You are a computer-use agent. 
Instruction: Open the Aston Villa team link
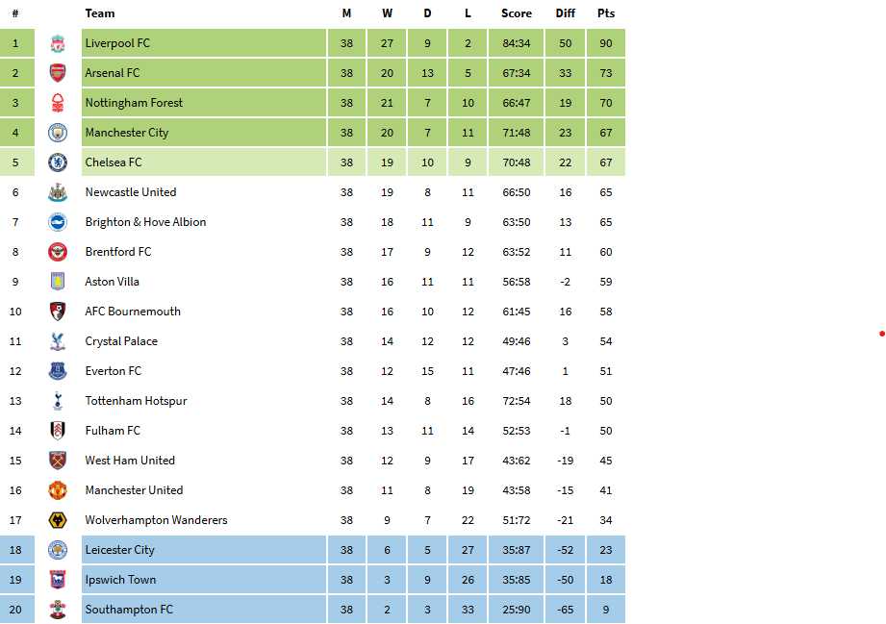point(112,282)
